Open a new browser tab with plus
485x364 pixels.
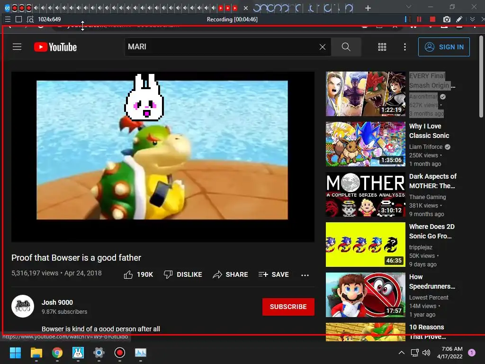coord(368,8)
